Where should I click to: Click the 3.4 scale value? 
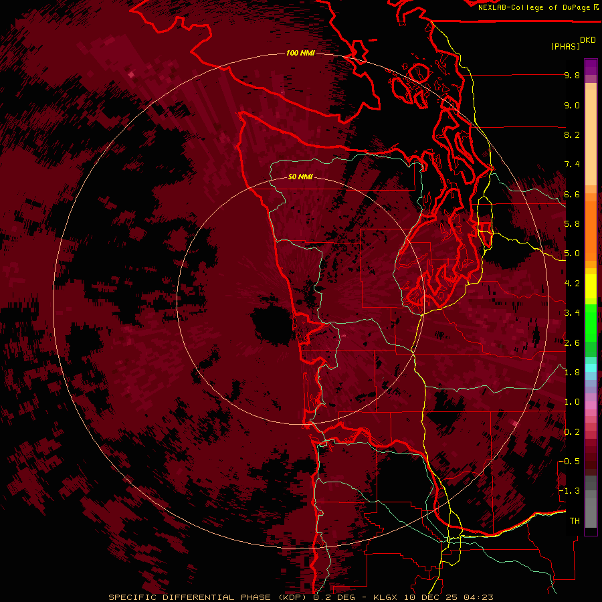pyautogui.click(x=572, y=313)
